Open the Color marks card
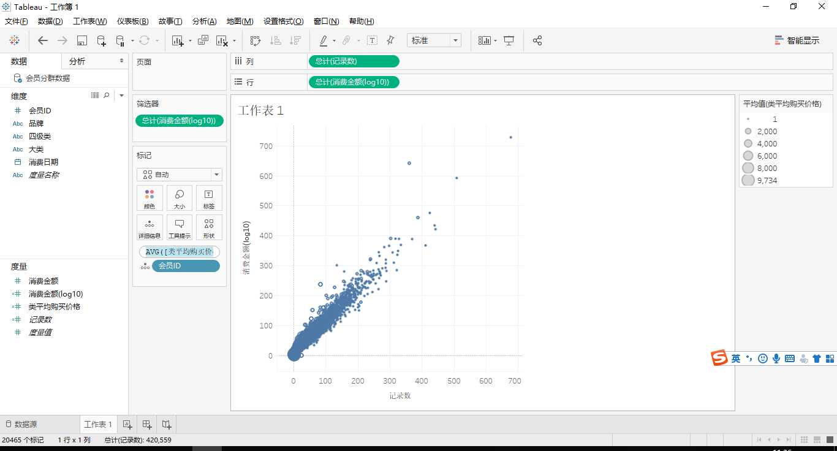 [150, 198]
